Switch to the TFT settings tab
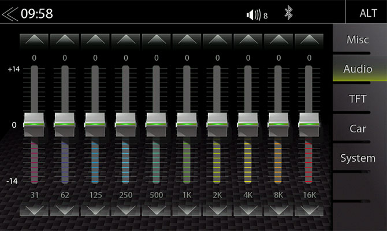The height and width of the screenshot is (231, 387). (x=358, y=99)
